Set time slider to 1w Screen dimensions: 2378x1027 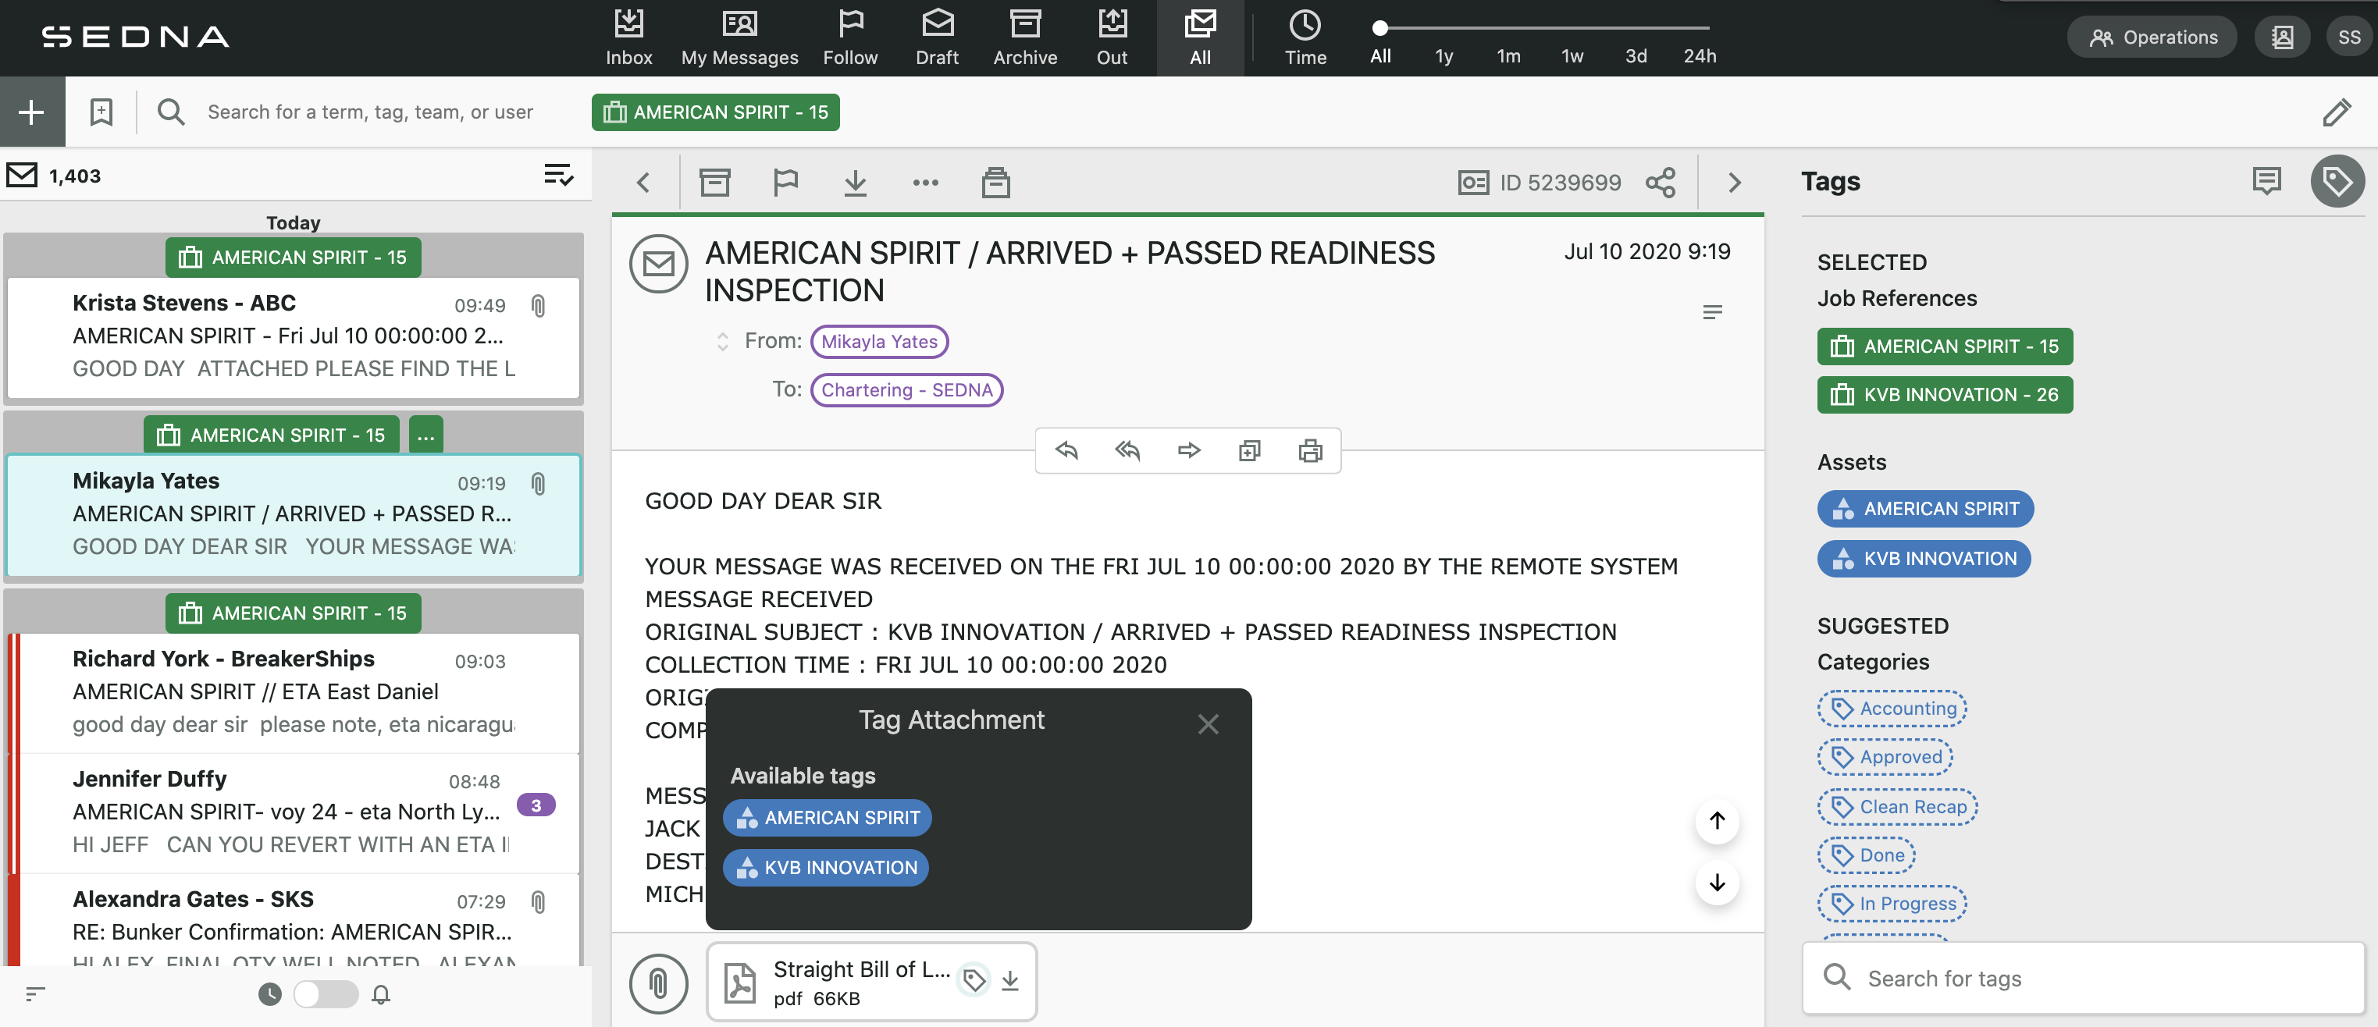pyautogui.click(x=1572, y=55)
